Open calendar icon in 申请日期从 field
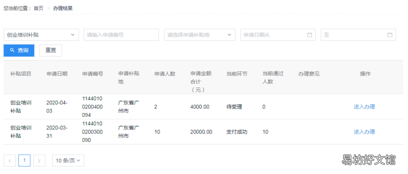 pyautogui.click(x=309, y=35)
